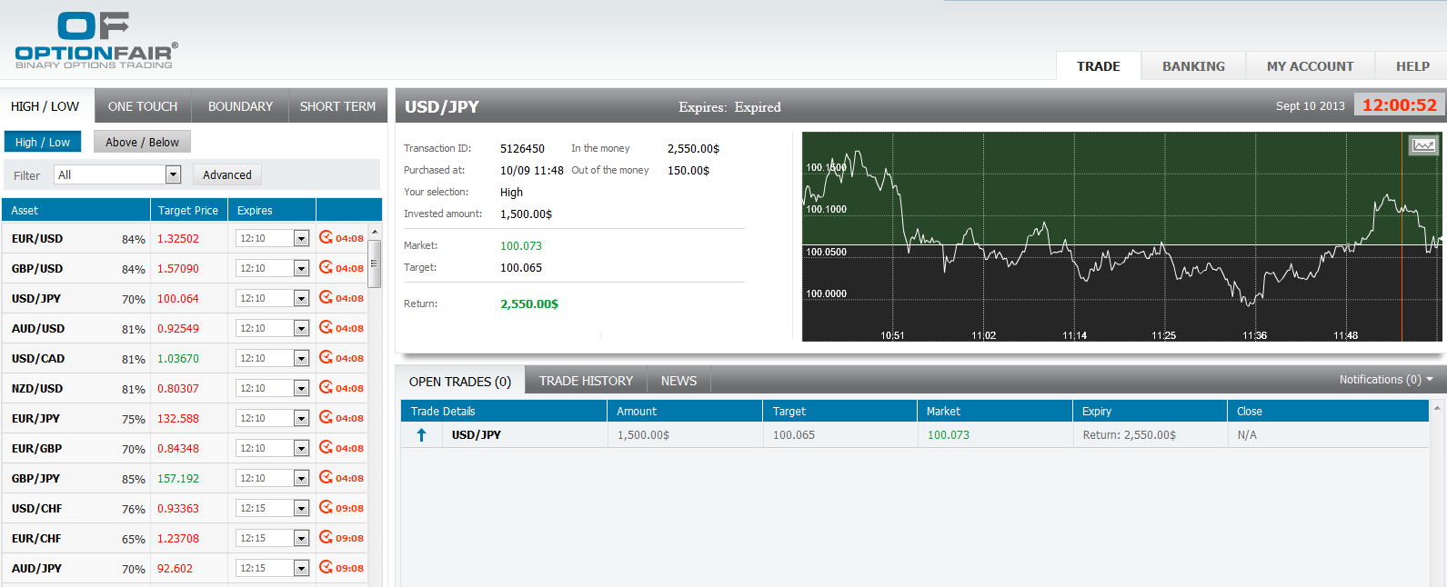The image size is (1447, 587).
Task: Select the GBP/USD asset row
Action: tap(37, 269)
